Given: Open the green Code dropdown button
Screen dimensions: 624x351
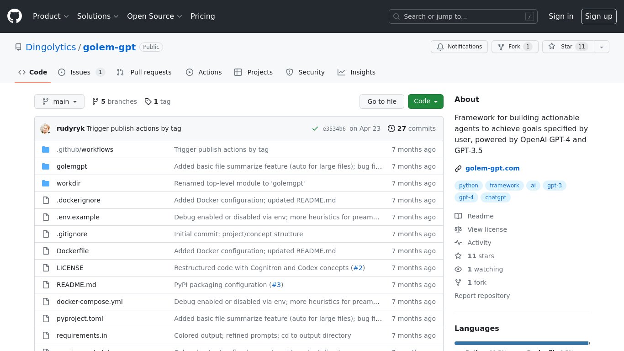Looking at the screenshot, I should point(426,101).
